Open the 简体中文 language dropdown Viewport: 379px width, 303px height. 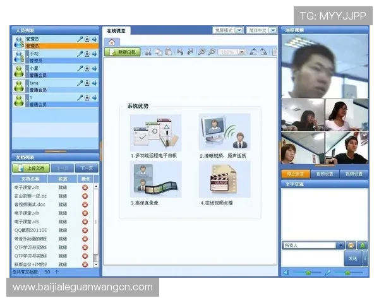click(x=272, y=30)
